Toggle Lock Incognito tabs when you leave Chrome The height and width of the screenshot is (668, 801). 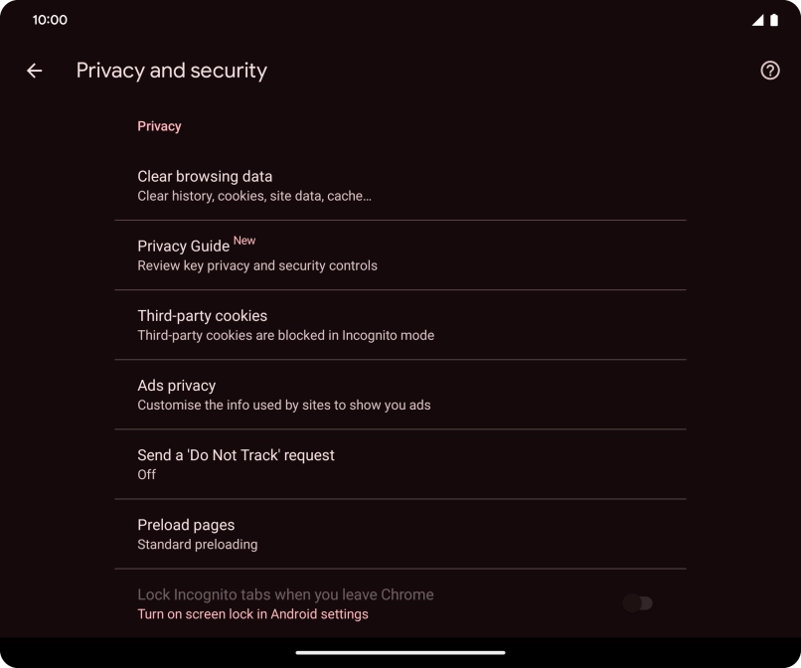[x=637, y=602]
